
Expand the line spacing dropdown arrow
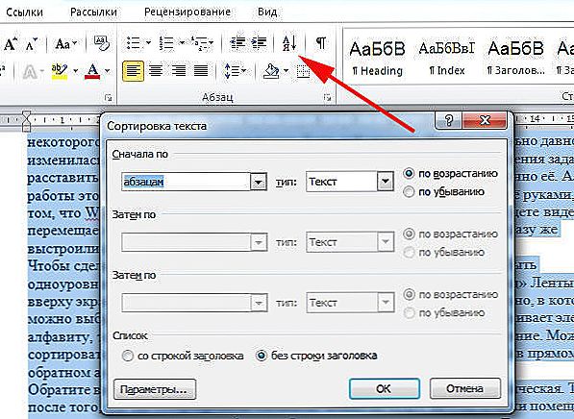(x=244, y=70)
